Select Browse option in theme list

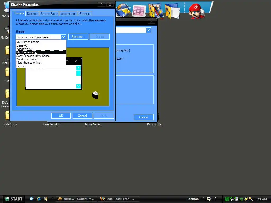pos(41,66)
